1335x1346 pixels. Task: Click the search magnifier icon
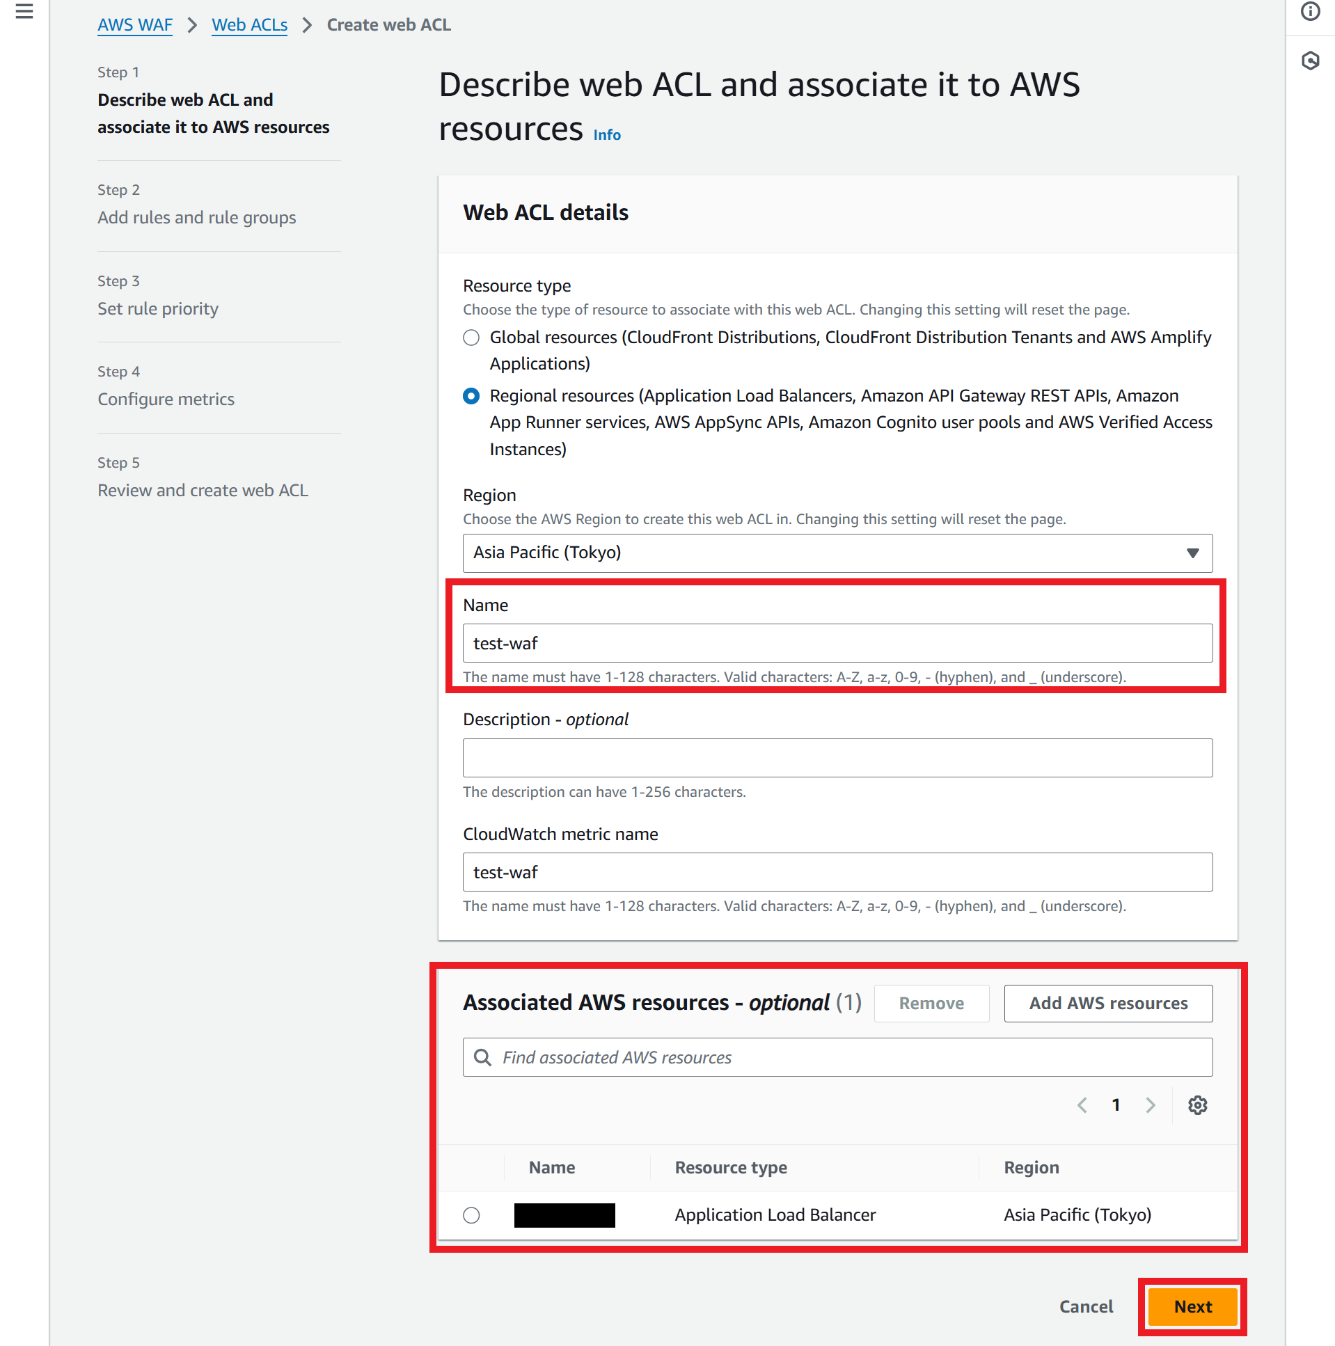coord(482,1057)
